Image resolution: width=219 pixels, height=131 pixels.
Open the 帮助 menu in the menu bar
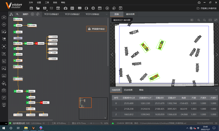(63, 3)
